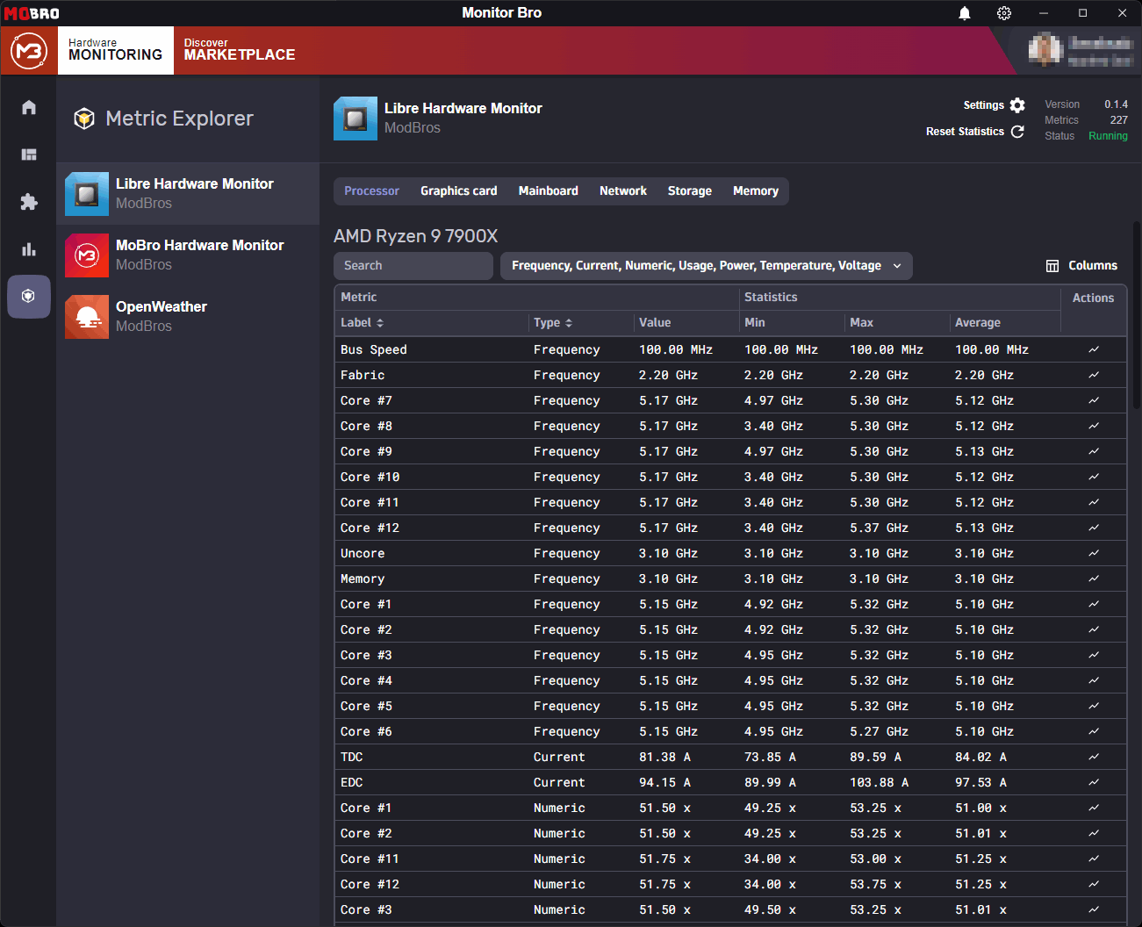Open chart for TDC current row
1142x927 pixels.
1094,757
